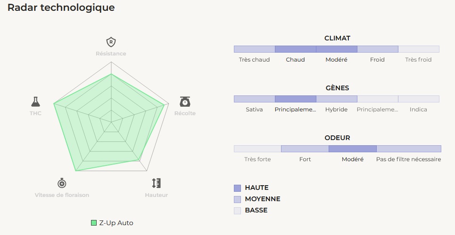Screen dimensions: 455x235
Task: Click the Résistance shield icon
Action: 111,42
